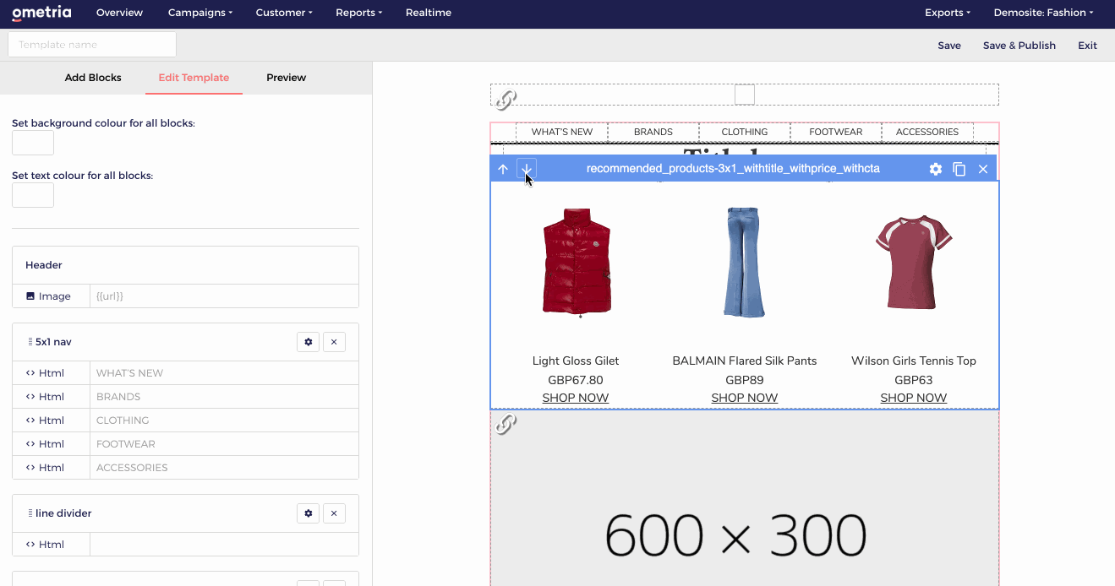Select the red Light Gloss Gilet image
The width and height of the screenshot is (1115, 586).
(x=577, y=263)
